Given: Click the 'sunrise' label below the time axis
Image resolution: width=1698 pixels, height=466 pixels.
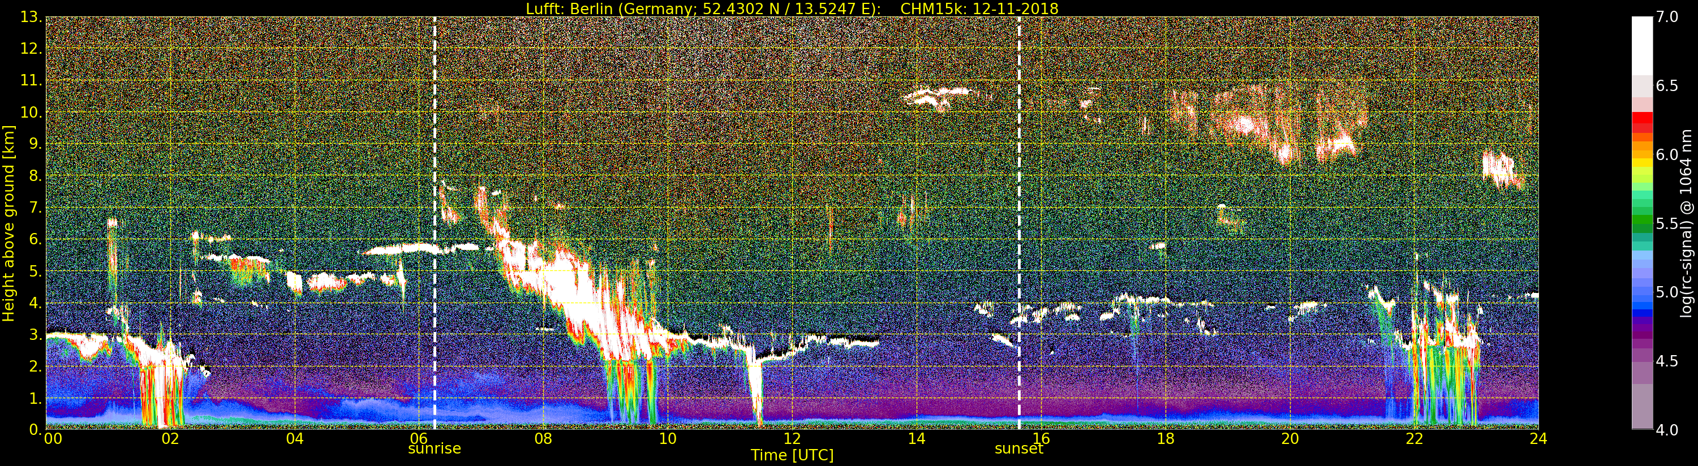Looking at the screenshot, I should tap(435, 449).
